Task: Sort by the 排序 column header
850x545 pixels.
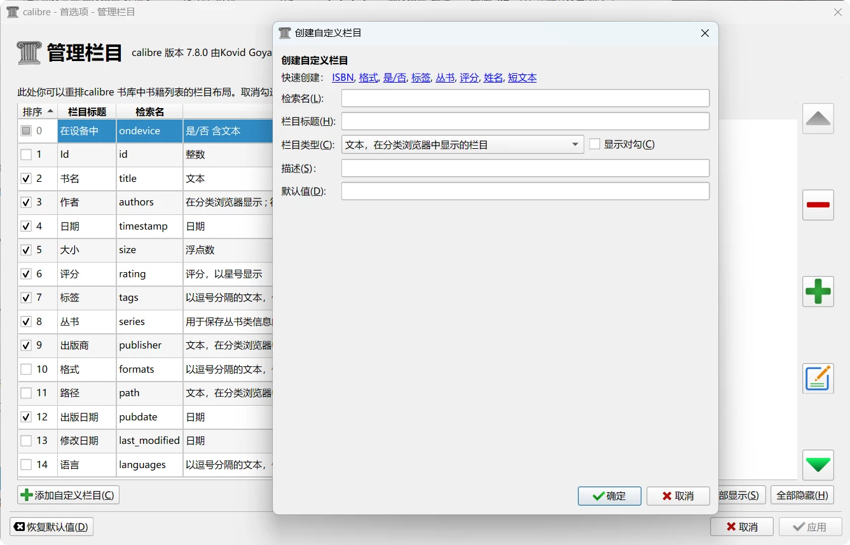Action: [38, 111]
